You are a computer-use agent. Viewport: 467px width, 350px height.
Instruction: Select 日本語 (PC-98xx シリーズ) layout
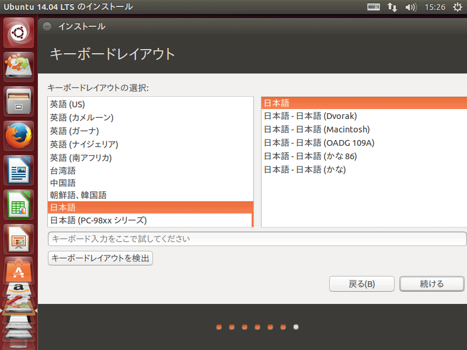(x=150, y=220)
